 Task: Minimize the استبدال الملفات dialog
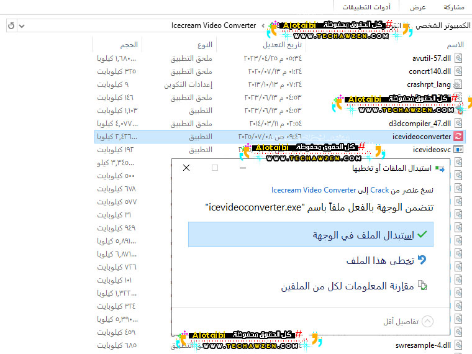tap(243, 168)
